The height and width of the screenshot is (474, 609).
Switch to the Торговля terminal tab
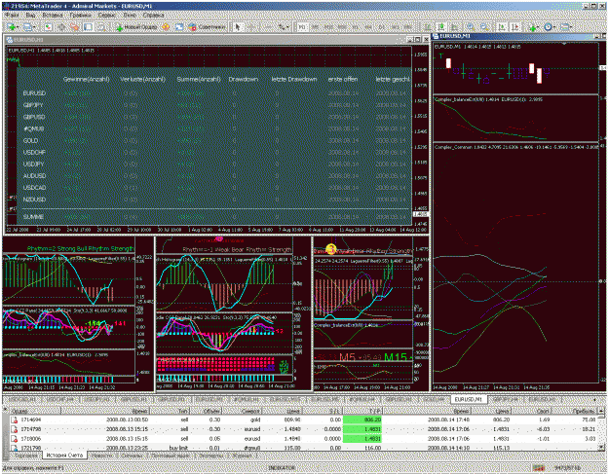[x=25, y=456]
